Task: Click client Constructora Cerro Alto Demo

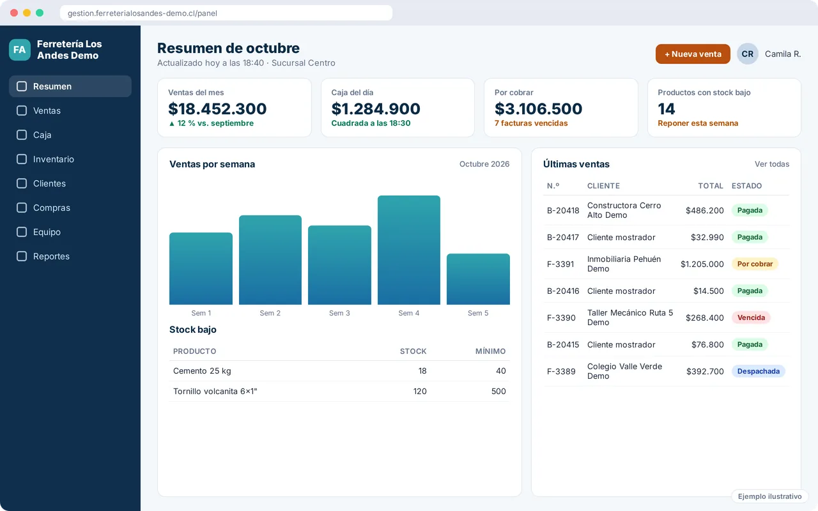Action: [x=624, y=210]
